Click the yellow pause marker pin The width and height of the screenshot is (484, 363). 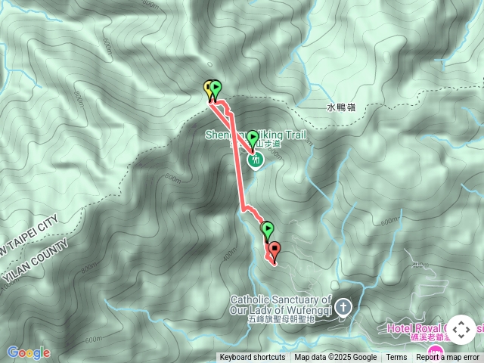[x=208, y=89]
